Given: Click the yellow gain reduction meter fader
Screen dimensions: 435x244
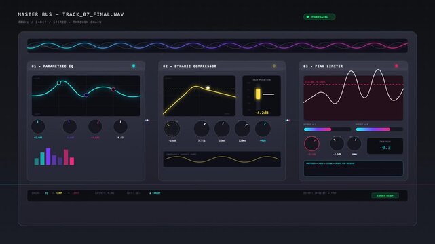Looking at the screenshot, I should tap(258, 94).
